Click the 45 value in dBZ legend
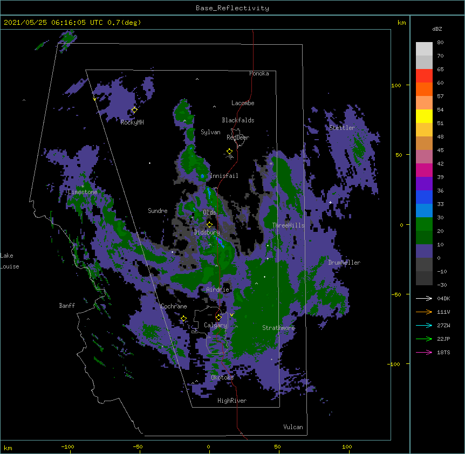465x454 pixels. tap(440, 150)
